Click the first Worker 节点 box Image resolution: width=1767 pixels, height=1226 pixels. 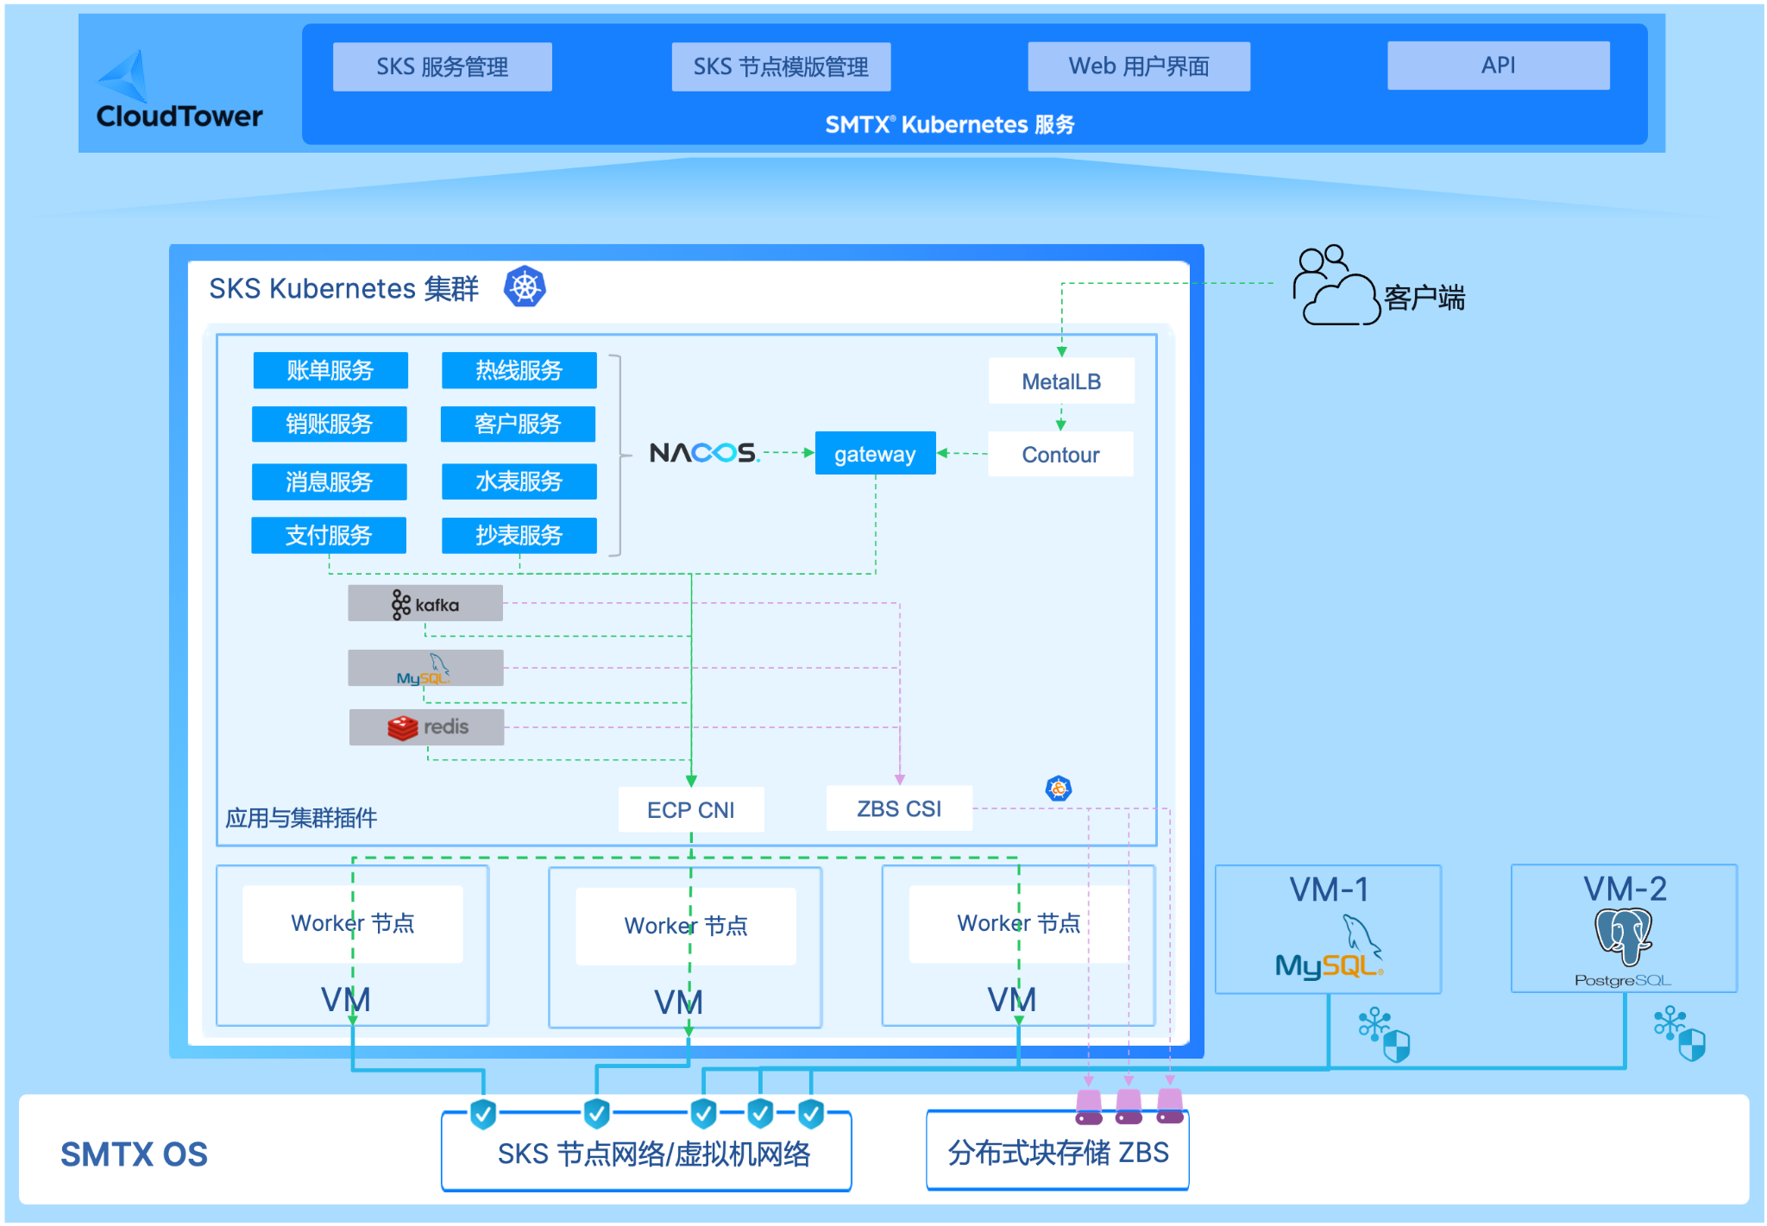[x=353, y=923]
